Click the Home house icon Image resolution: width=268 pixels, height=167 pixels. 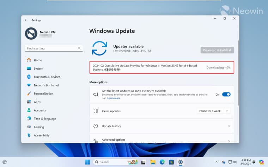coord(29,60)
